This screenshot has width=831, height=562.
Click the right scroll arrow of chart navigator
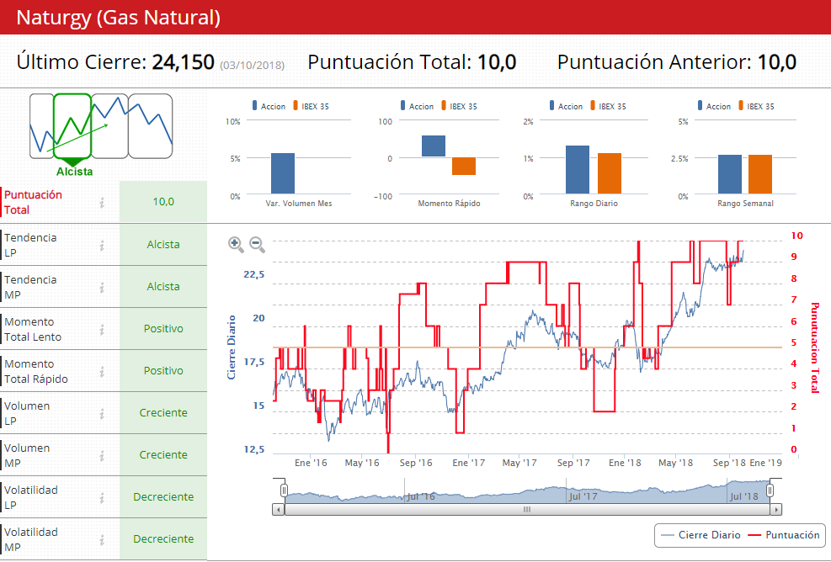(x=776, y=510)
